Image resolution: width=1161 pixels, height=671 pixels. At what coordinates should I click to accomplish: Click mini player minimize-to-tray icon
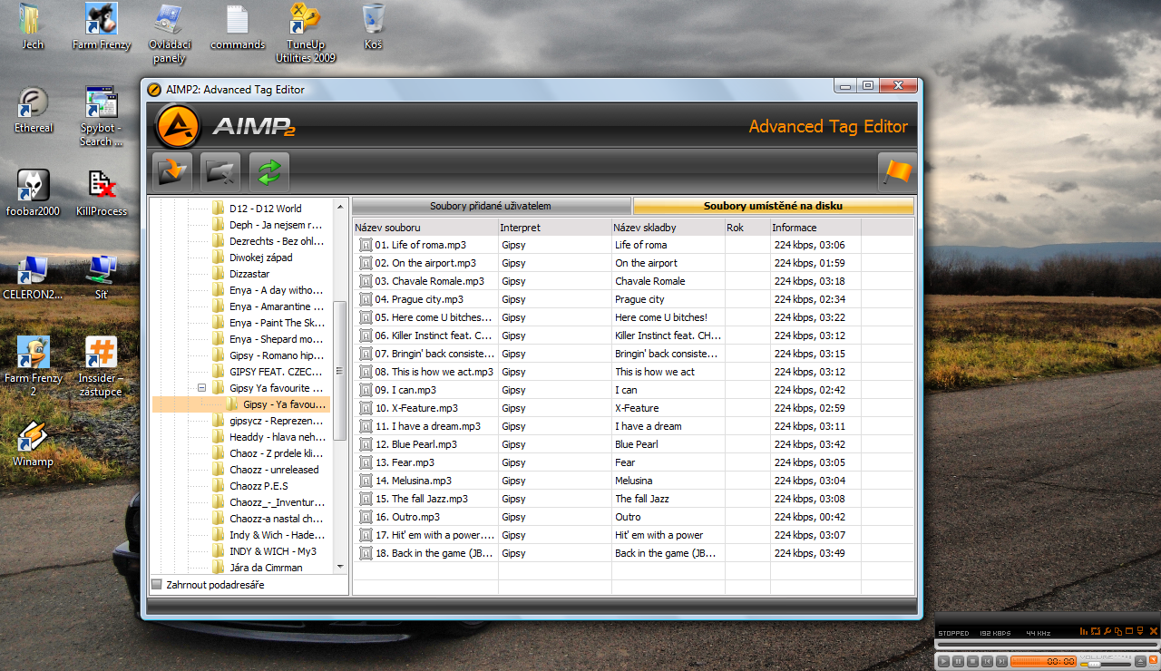click(x=1140, y=631)
